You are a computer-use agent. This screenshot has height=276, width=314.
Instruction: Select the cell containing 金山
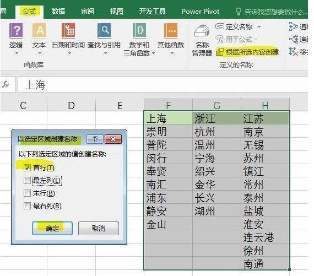click(x=168, y=224)
